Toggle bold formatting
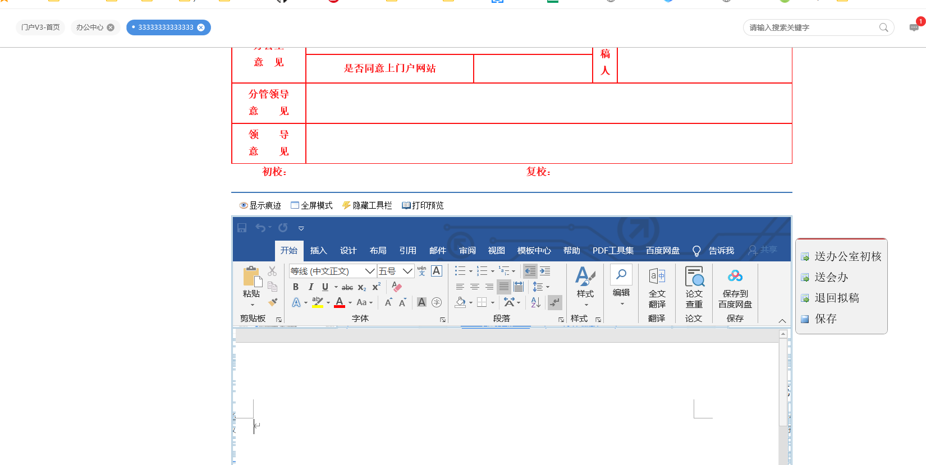 tap(296, 287)
